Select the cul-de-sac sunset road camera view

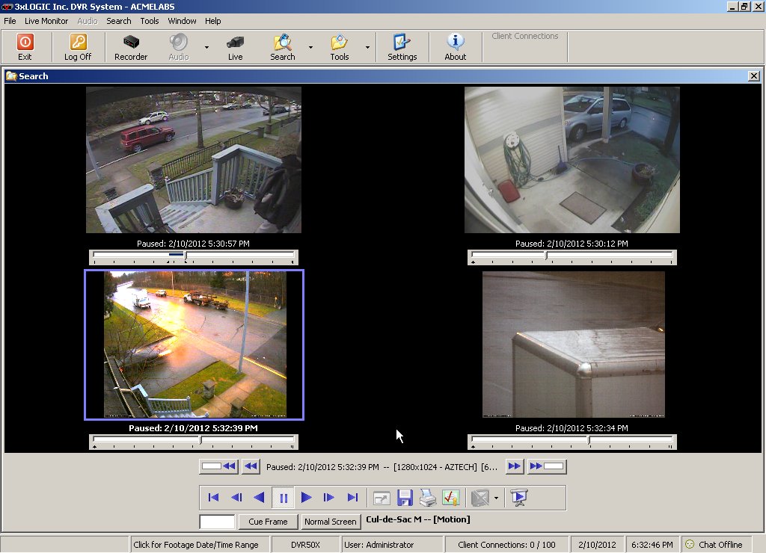[x=195, y=345]
